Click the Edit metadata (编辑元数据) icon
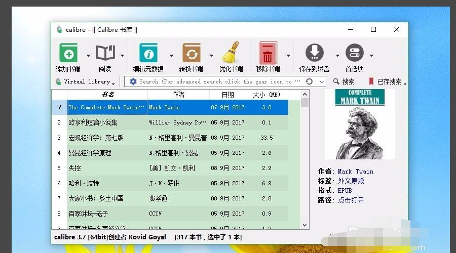This screenshot has height=253, width=456. coord(148,53)
